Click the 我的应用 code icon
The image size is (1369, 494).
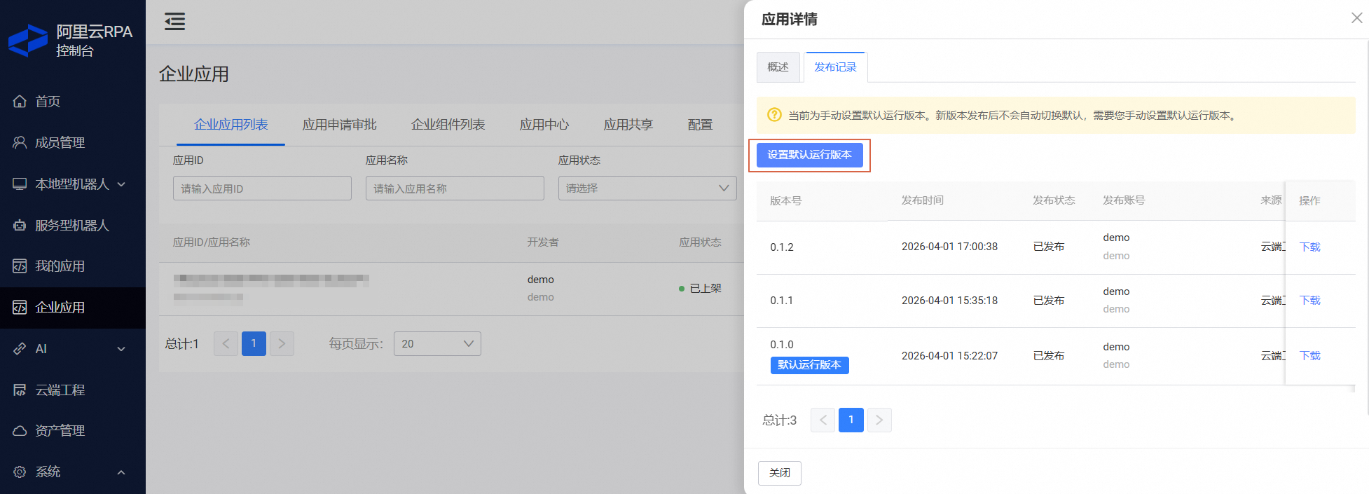pos(20,266)
